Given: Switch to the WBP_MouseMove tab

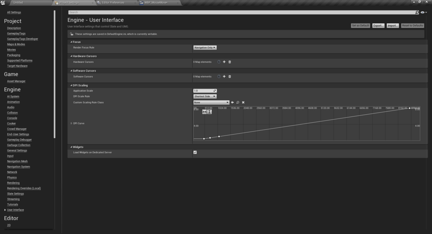Looking at the screenshot, I should coord(159,3).
